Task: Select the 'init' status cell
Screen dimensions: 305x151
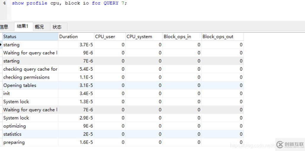Action: pos(30,94)
